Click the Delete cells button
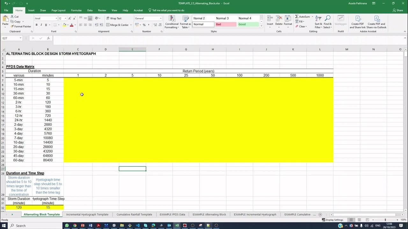408x229 pixels. (x=279, y=21)
